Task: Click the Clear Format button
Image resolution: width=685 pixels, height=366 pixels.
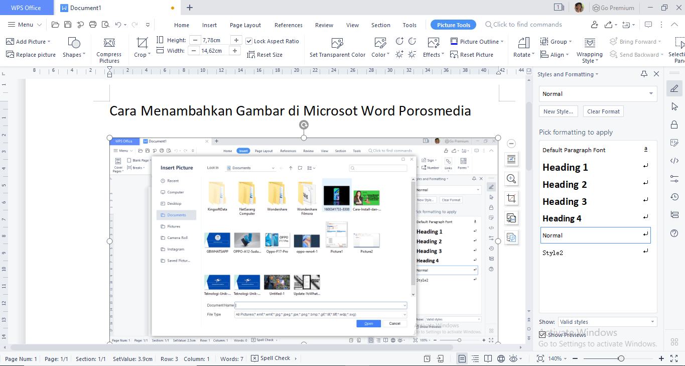Action: coord(603,111)
